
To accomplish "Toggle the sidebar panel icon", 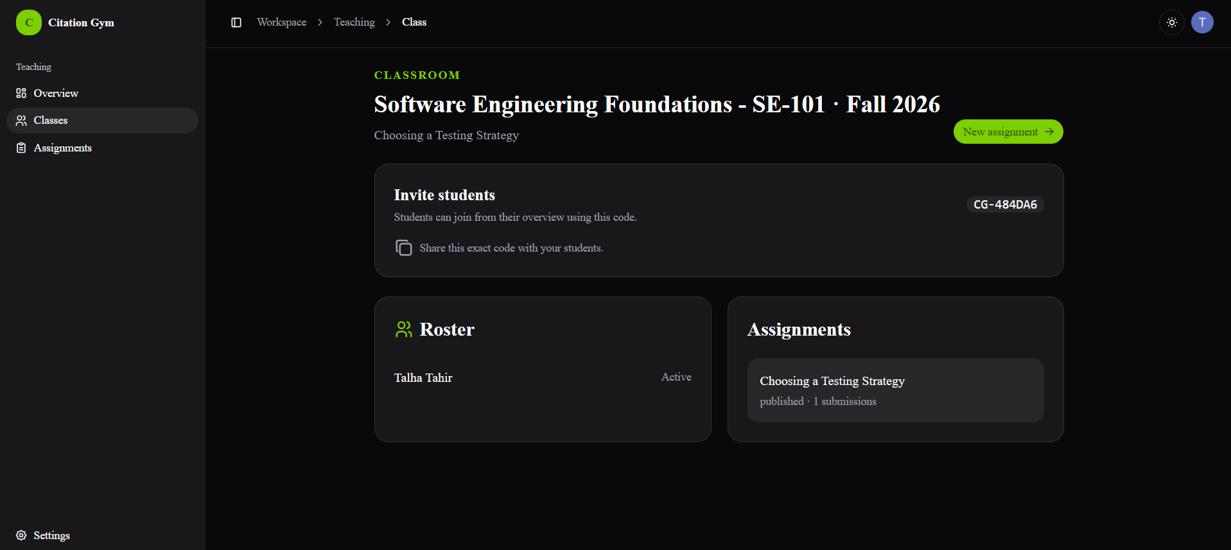I will pos(236,22).
